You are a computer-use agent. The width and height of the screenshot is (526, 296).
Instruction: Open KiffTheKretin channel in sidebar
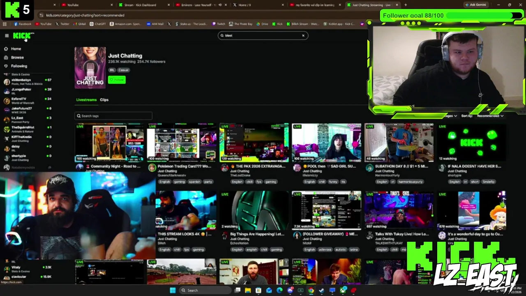[x=27, y=138]
